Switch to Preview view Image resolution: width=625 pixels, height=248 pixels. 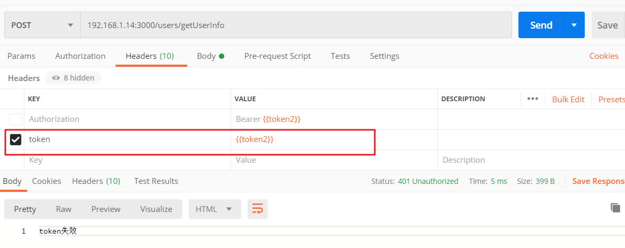(x=106, y=209)
